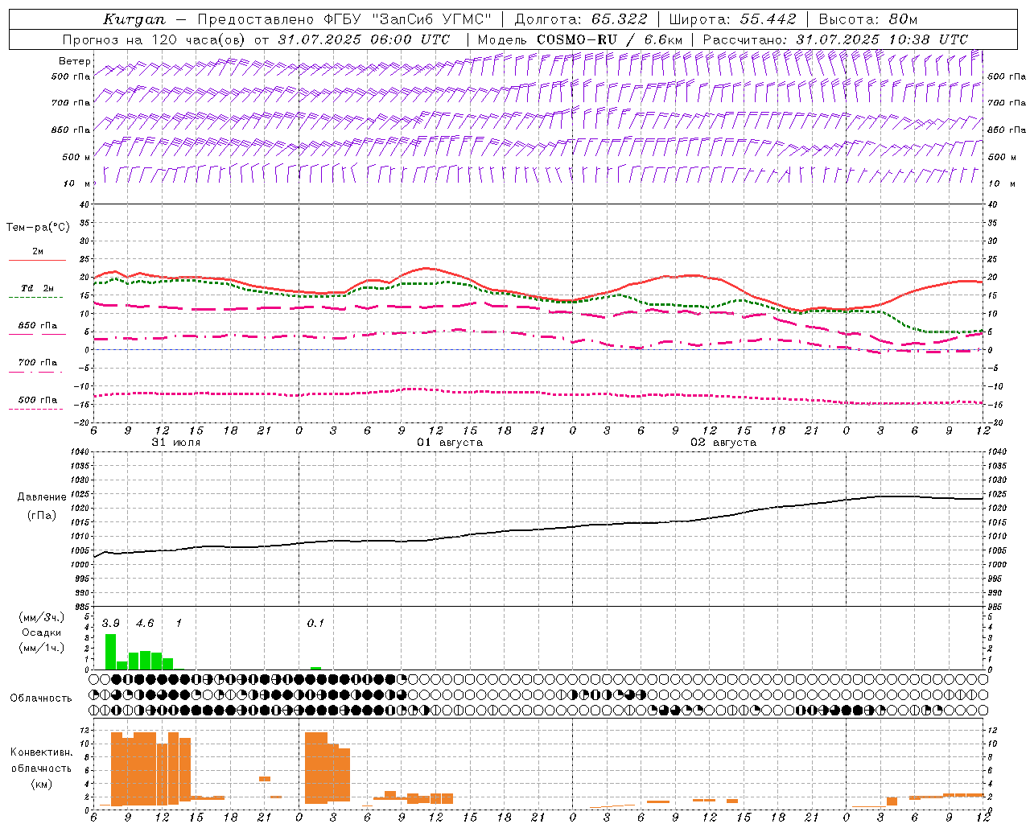Click the "4.6" precipitation total value
The image size is (1030, 824).
point(145,623)
